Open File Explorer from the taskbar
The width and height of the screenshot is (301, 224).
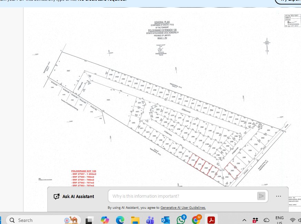click(135, 220)
